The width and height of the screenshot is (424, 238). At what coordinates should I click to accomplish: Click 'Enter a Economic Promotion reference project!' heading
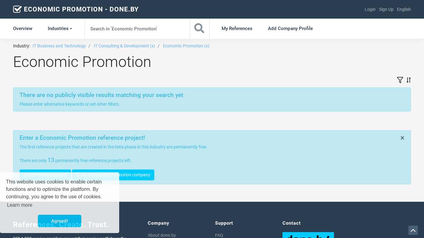click(x=82, y=138)
